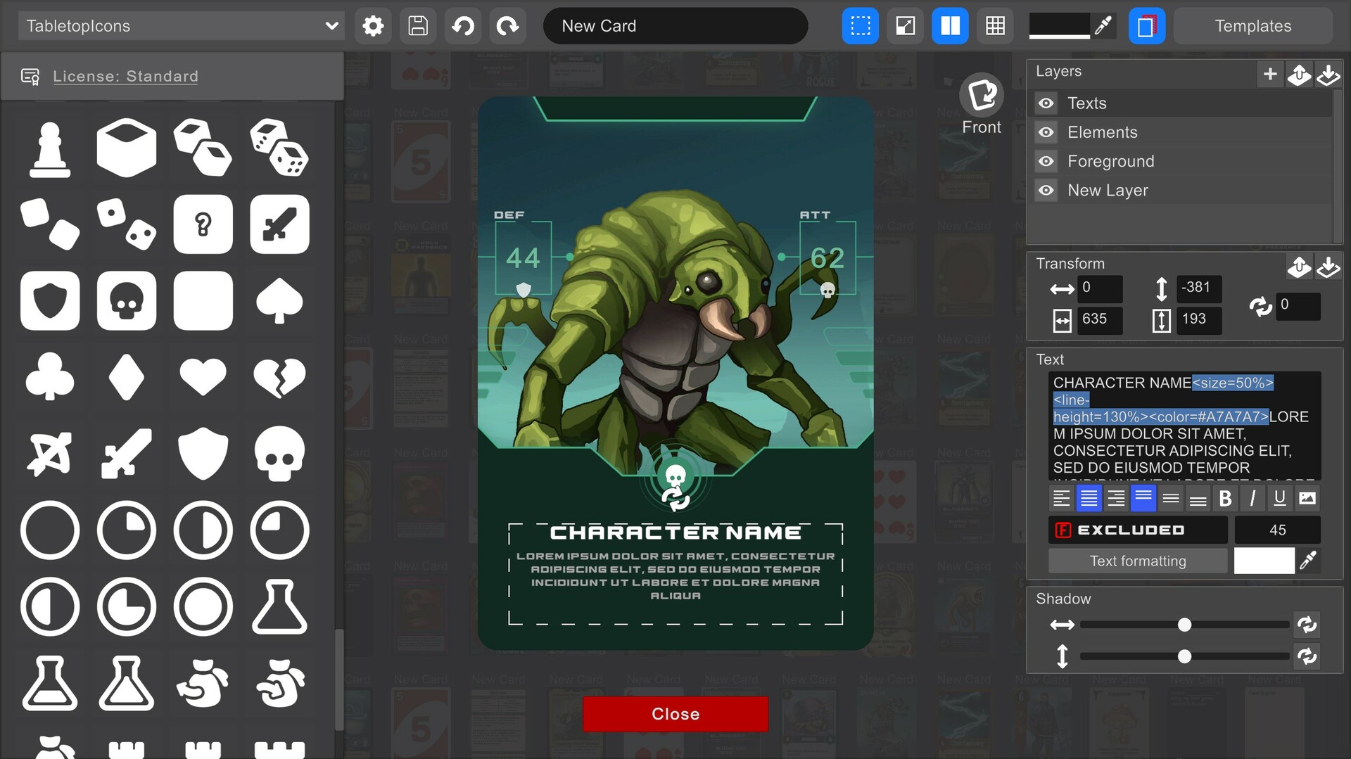Move layer up in Layers panel
The width and height of the screenshot is (1351, 759).
click(1299, 74)
